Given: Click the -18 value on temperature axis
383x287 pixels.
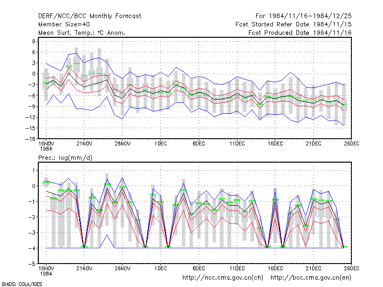Looking at the screenshot, I should [30, 139].
